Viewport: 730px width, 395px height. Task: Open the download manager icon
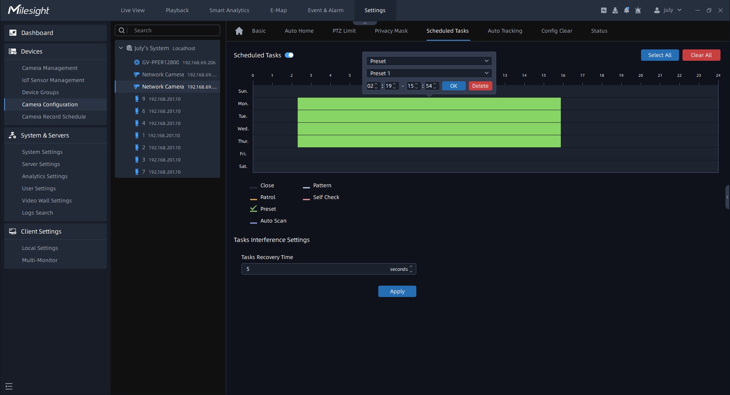[x=615, y=10]
